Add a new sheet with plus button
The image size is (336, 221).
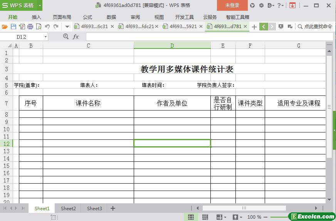[113, 208]
